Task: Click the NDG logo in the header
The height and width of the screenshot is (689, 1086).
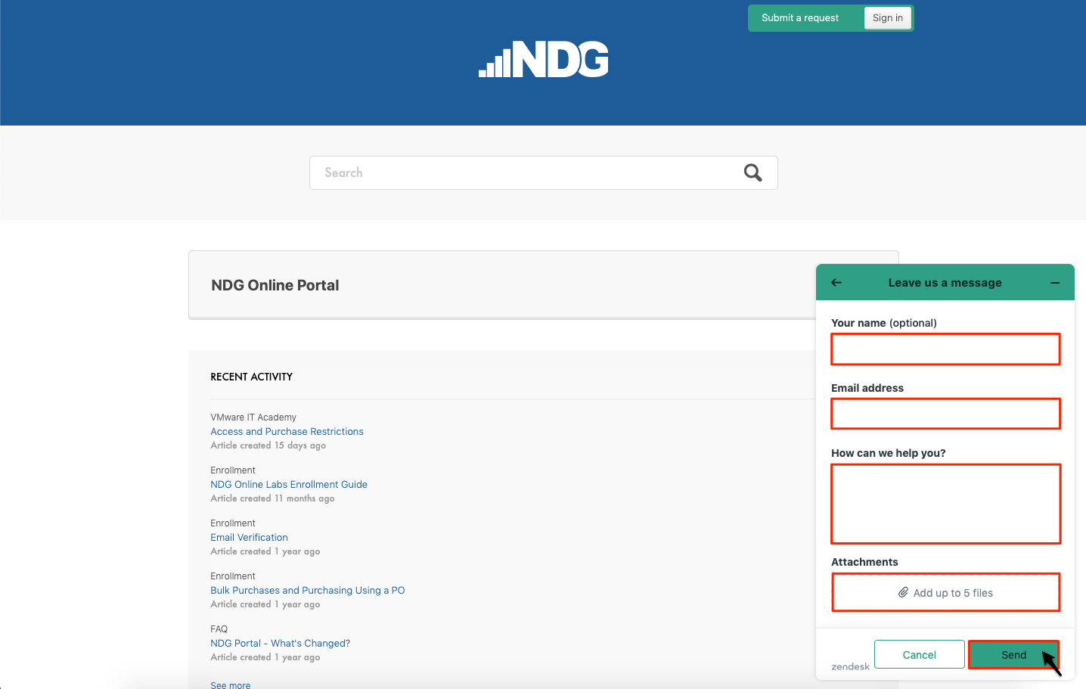Action: 544,59
